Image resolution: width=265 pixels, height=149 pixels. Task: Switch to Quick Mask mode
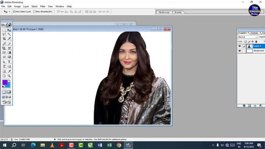click(9, 92)
